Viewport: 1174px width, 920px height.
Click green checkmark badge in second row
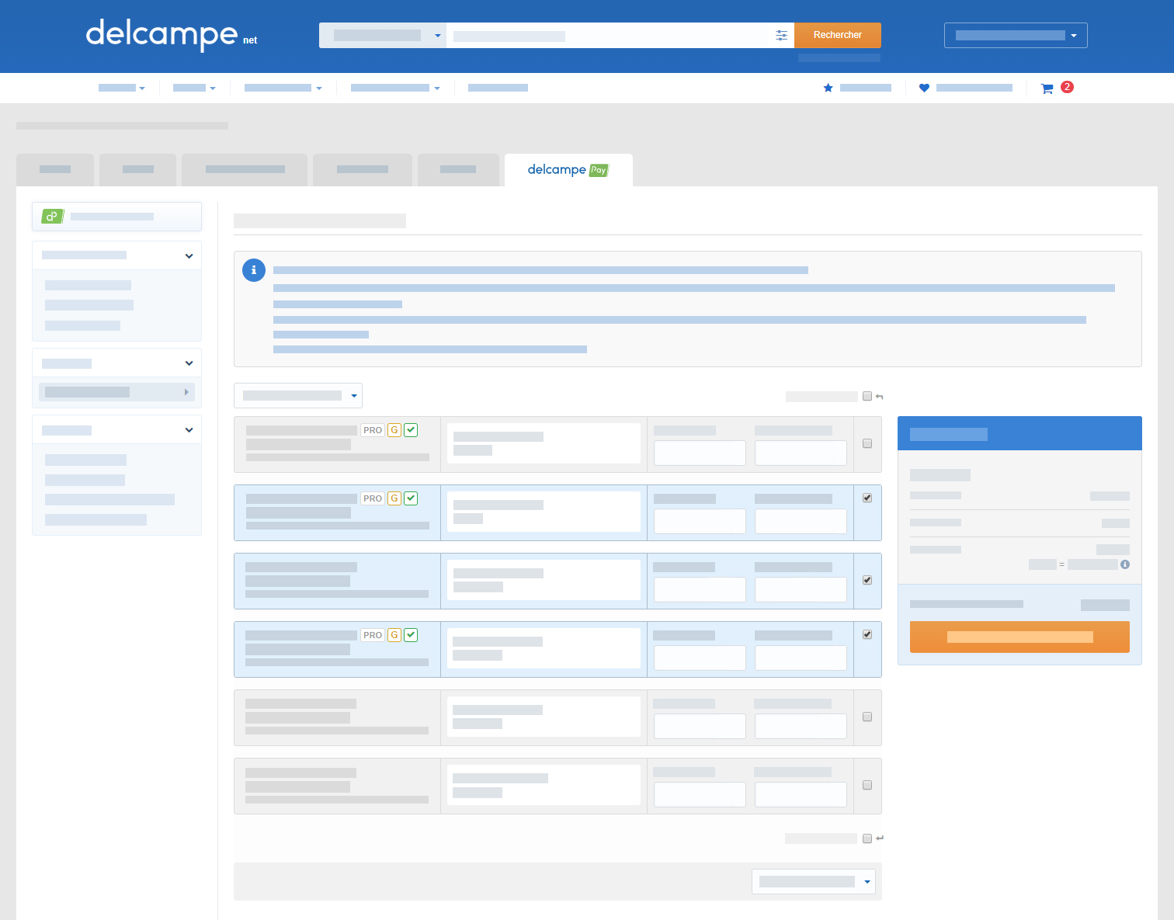coord(411,498)
